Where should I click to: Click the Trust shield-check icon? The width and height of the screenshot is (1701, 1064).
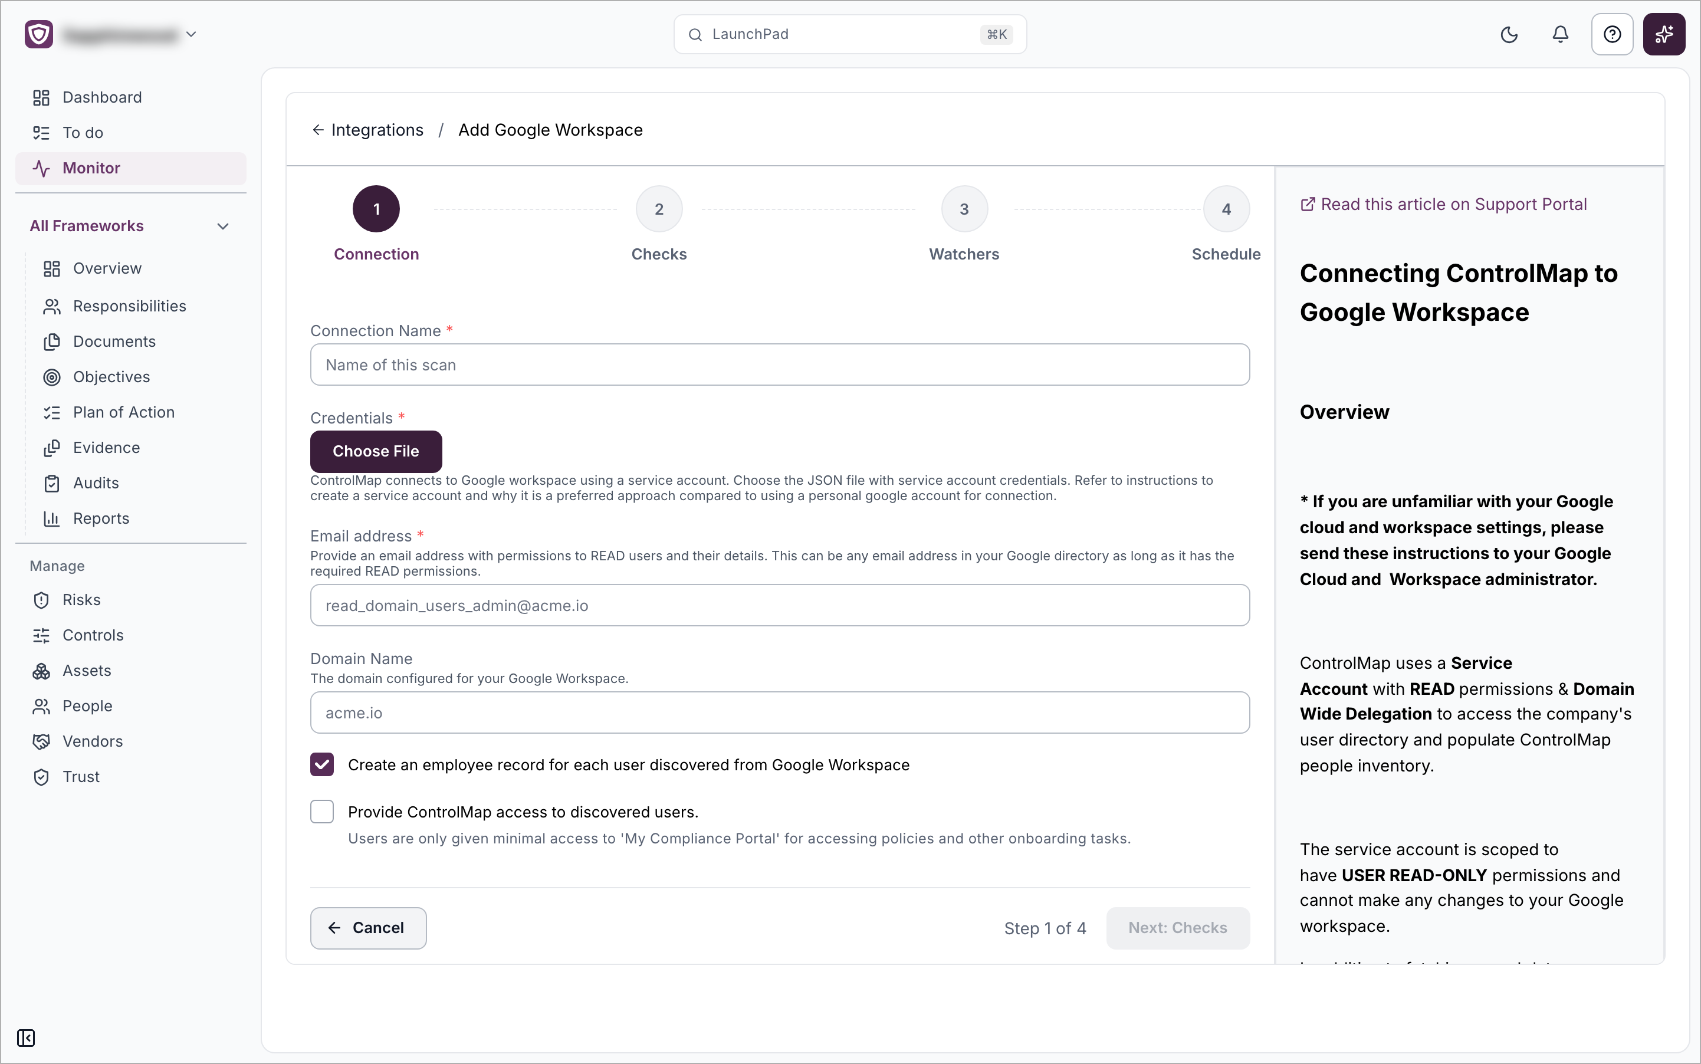pyautogui.click(x=41, y=777)
